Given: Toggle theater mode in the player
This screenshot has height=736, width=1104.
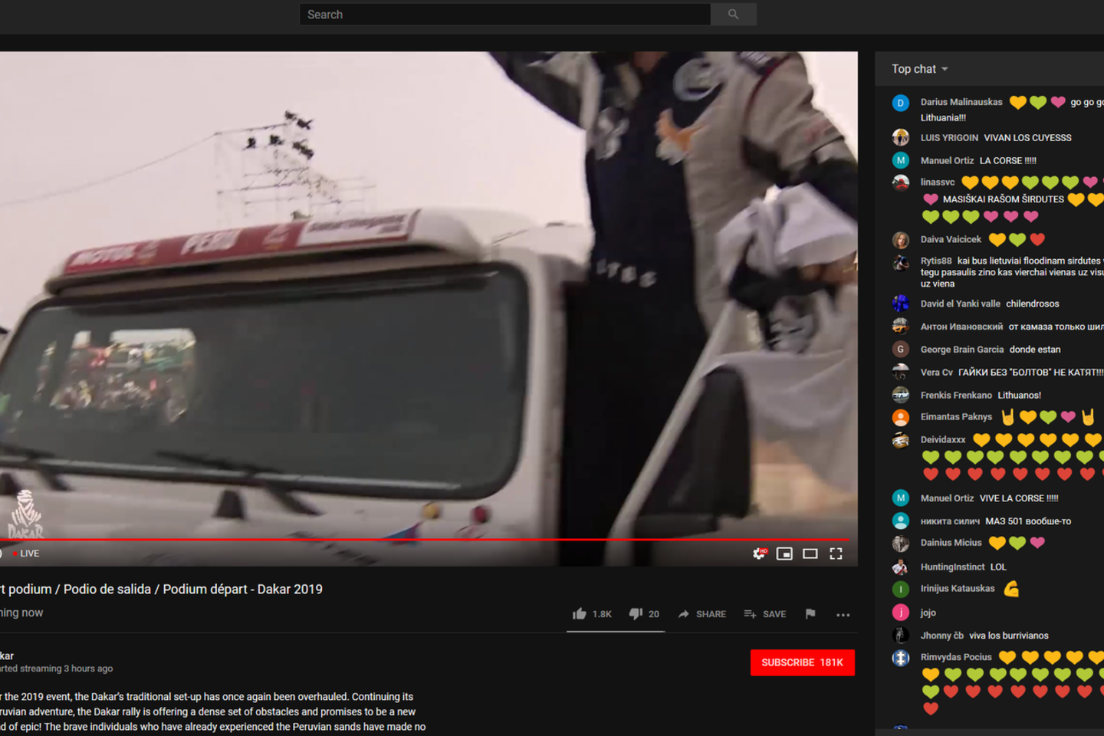Looking at the screenshot, I should (x=810, y=554).
